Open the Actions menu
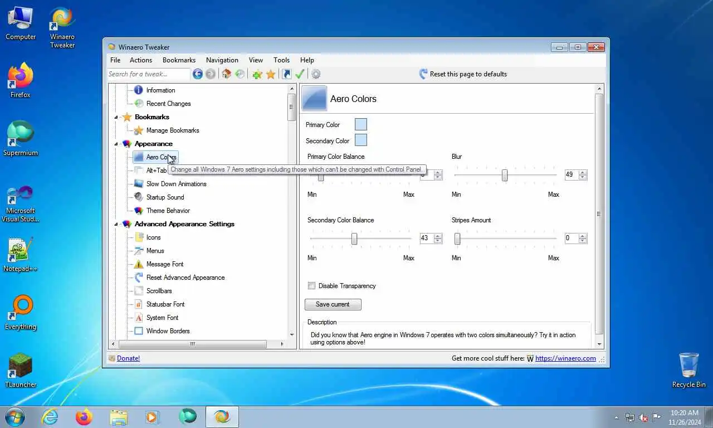Viewport: 713px width, 428px height. [x=141, y=60]
